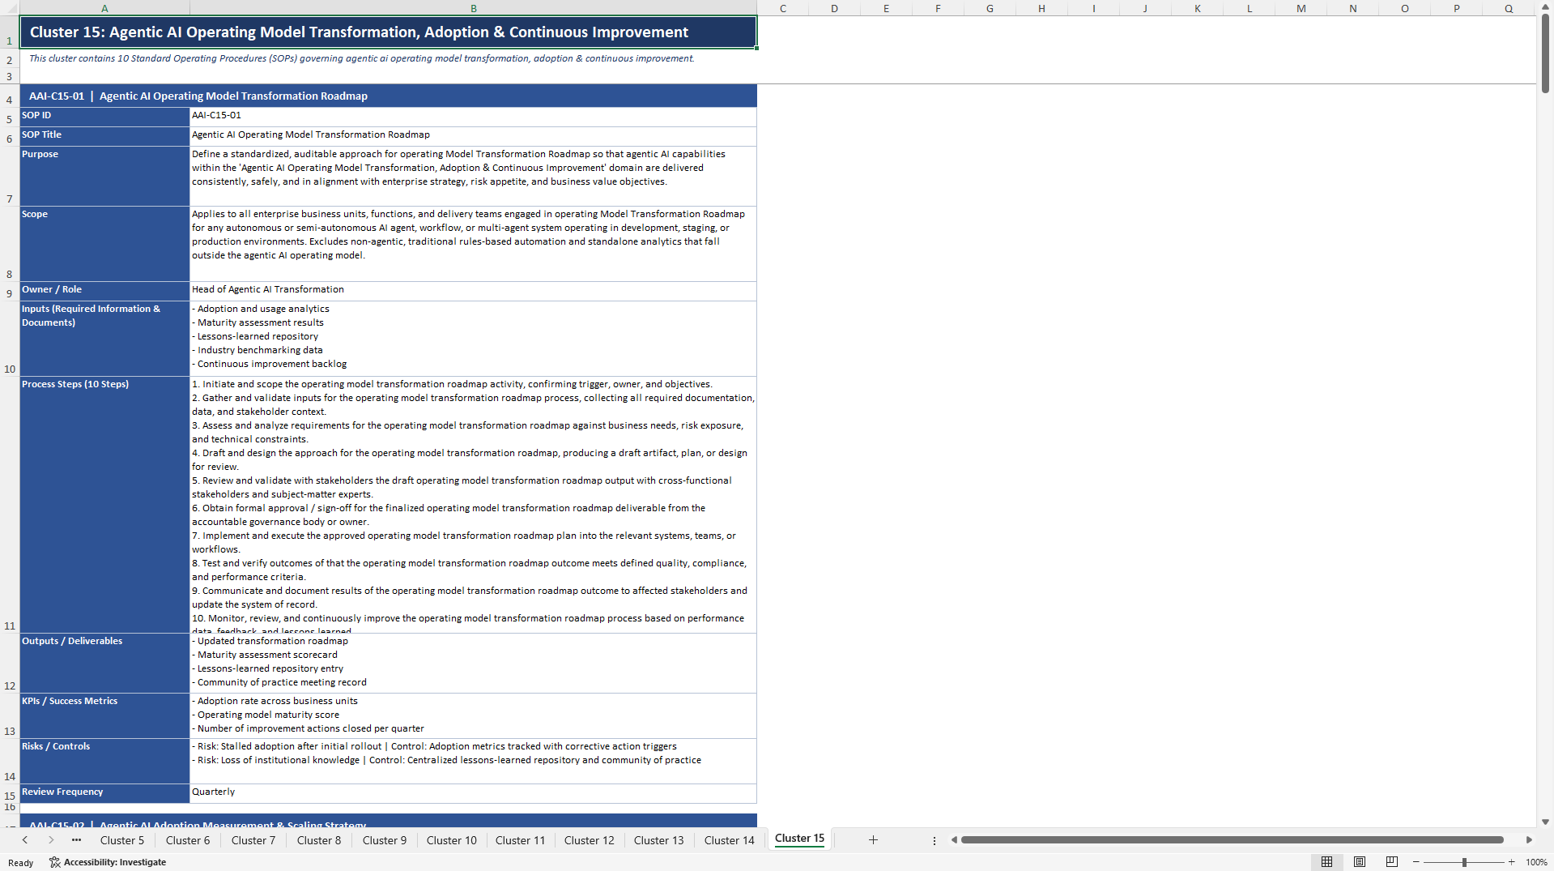1554x871 pixels.
Task: Click the Cluster 15 title cell
Action: pyautogui.click(x=388, y=32)
